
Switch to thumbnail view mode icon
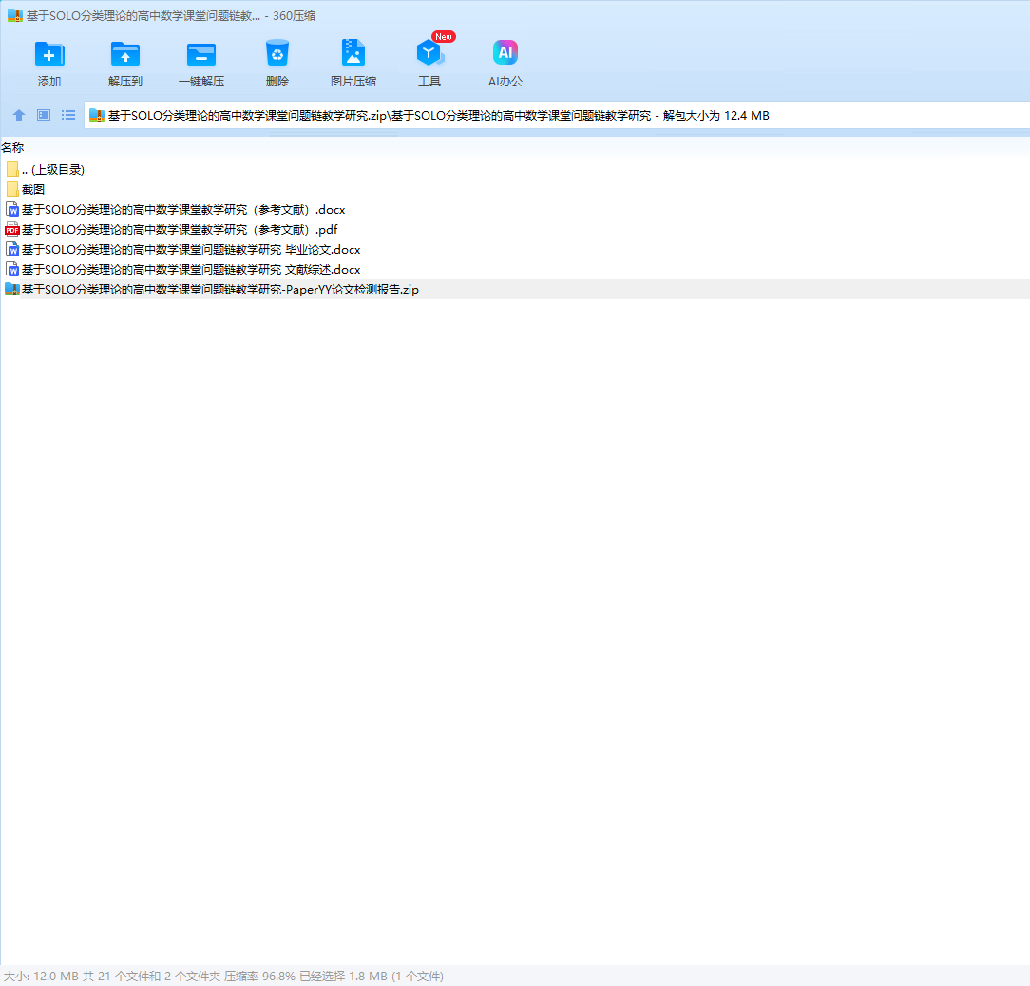[44, 116]
